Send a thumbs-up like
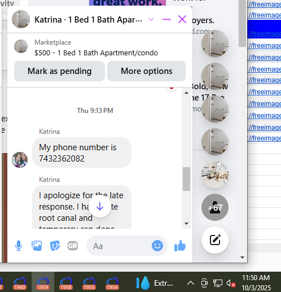 coord(180,246)
